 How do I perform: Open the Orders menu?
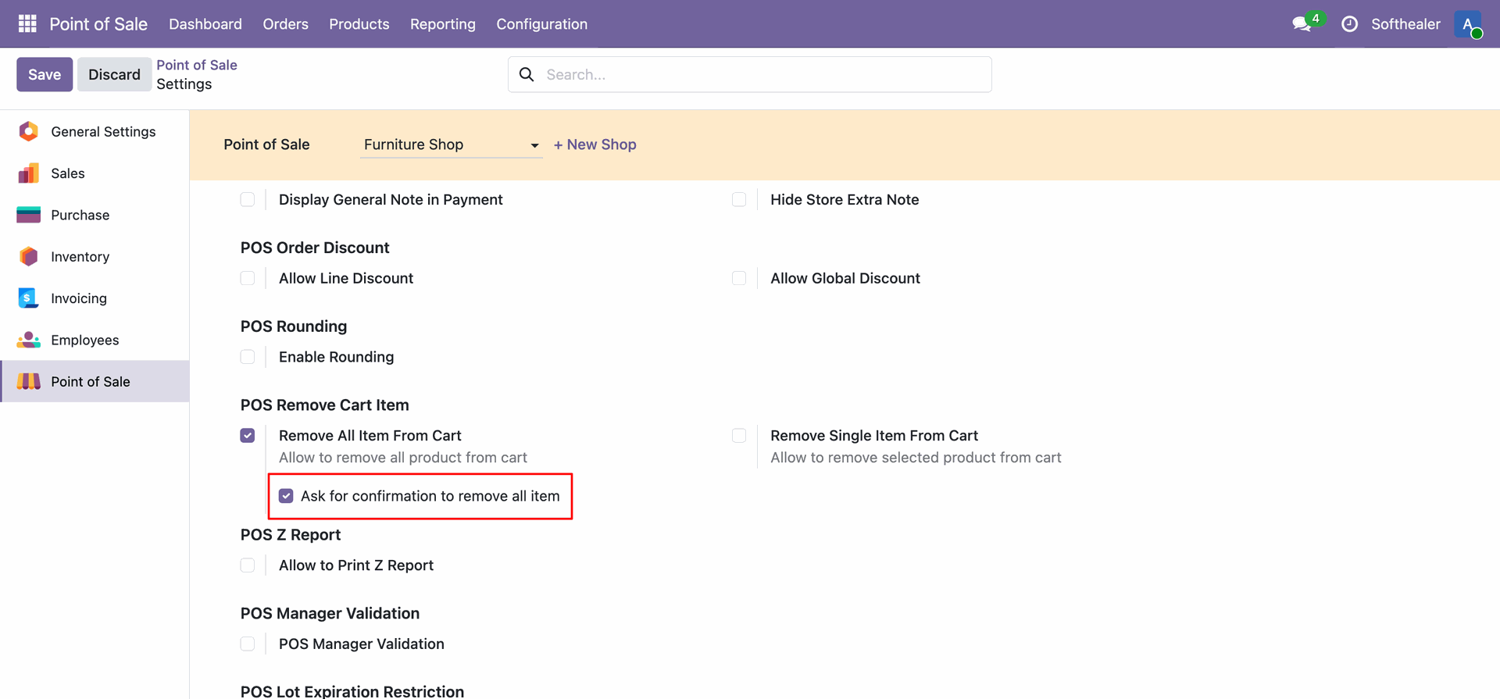click(286, 23)
